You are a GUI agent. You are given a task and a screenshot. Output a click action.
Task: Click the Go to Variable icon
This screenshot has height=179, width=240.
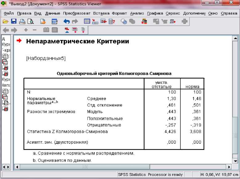click(x=103, y=21)
